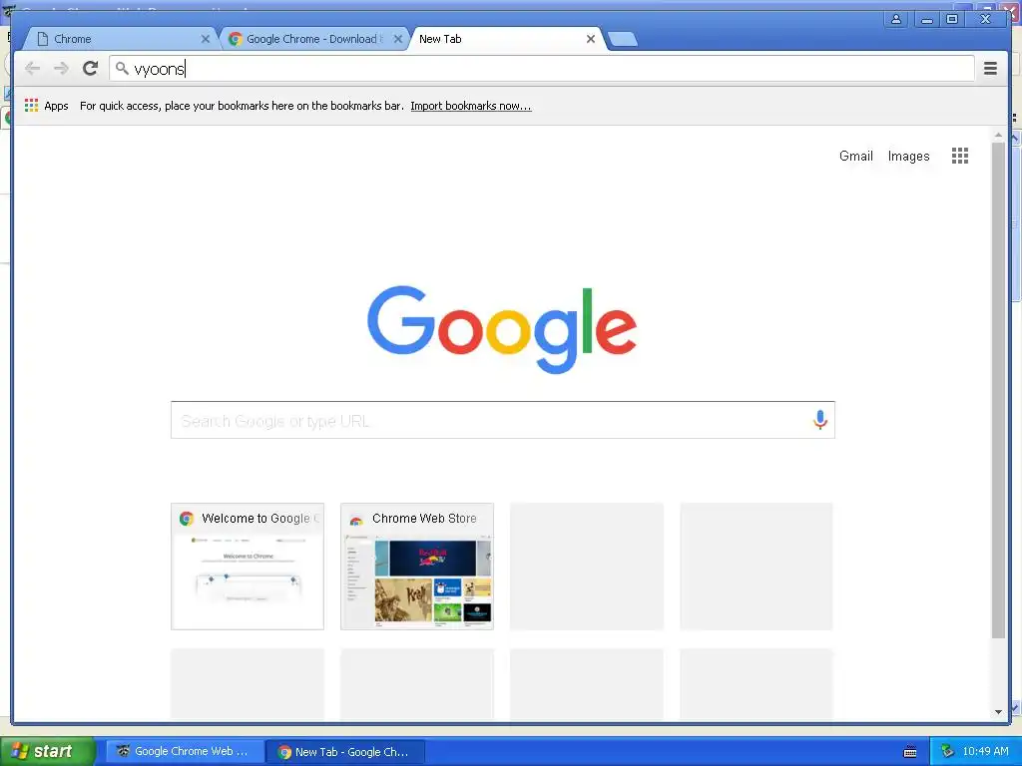
Task: Open the Images link
Action: pos(908,157)
